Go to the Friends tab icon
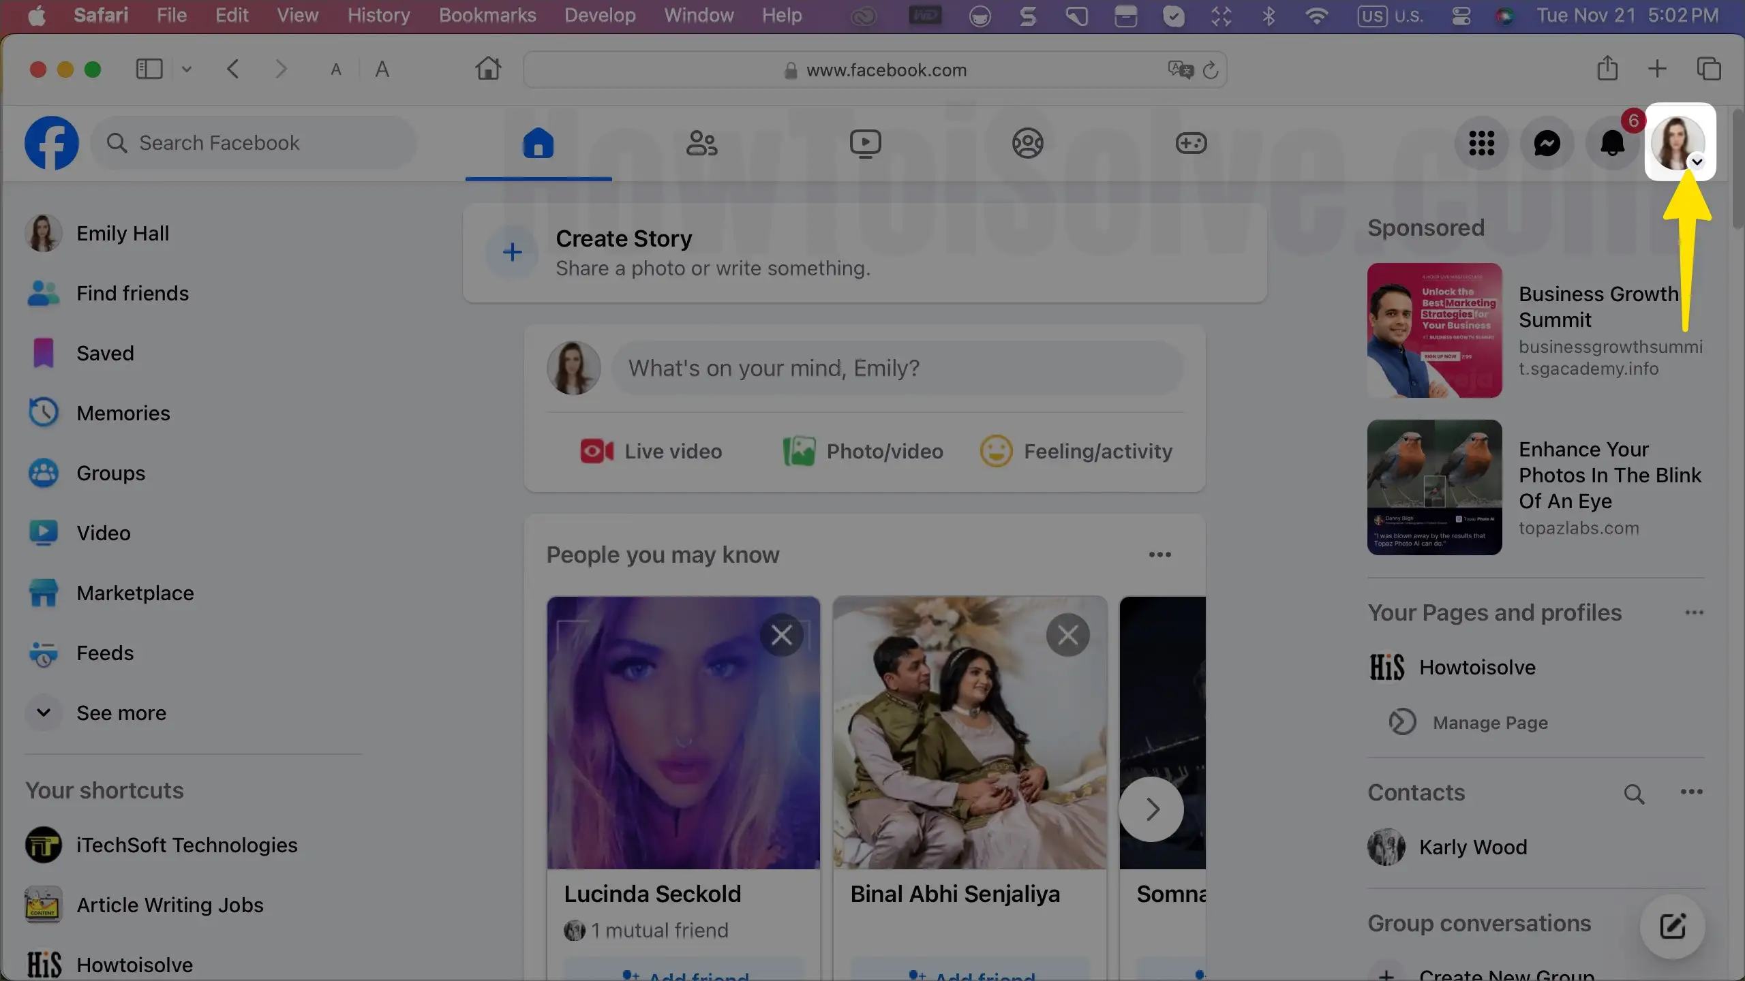The height and width of the screenshot is (981, 1745). click(x=701, y=143)
